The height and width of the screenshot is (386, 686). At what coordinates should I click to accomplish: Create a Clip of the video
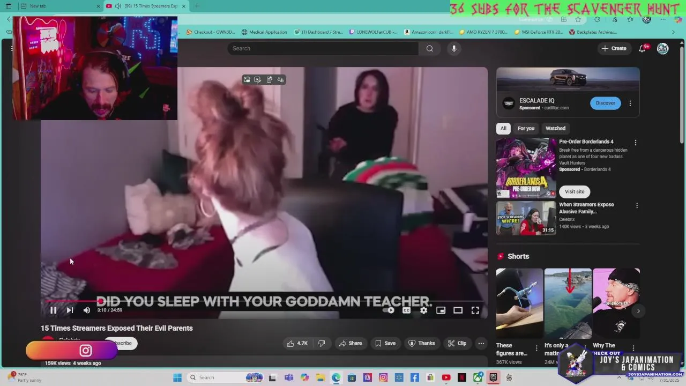tap(457, 343)
